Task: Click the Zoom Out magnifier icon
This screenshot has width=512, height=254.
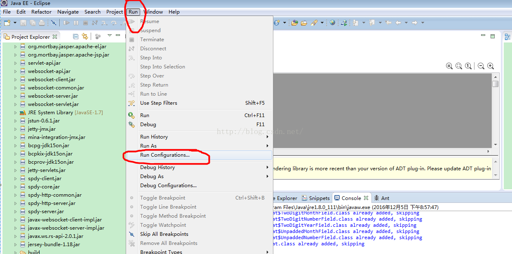Action: click(x=481, y=66)
